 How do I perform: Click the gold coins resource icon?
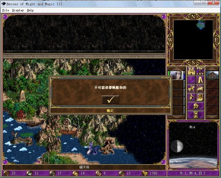pos(145,173)
